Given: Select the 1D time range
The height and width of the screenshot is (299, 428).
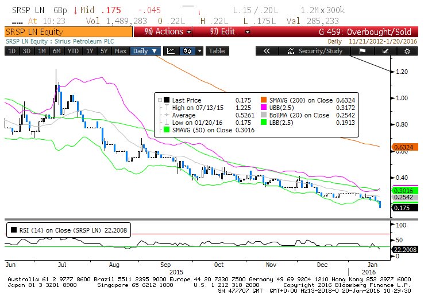Looking at the screenshot, I should point(11,51).
